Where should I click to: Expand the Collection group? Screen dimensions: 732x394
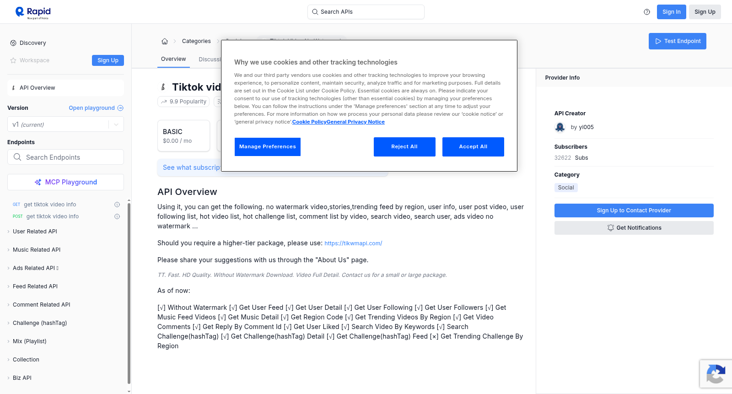click(x=26, y=360)
